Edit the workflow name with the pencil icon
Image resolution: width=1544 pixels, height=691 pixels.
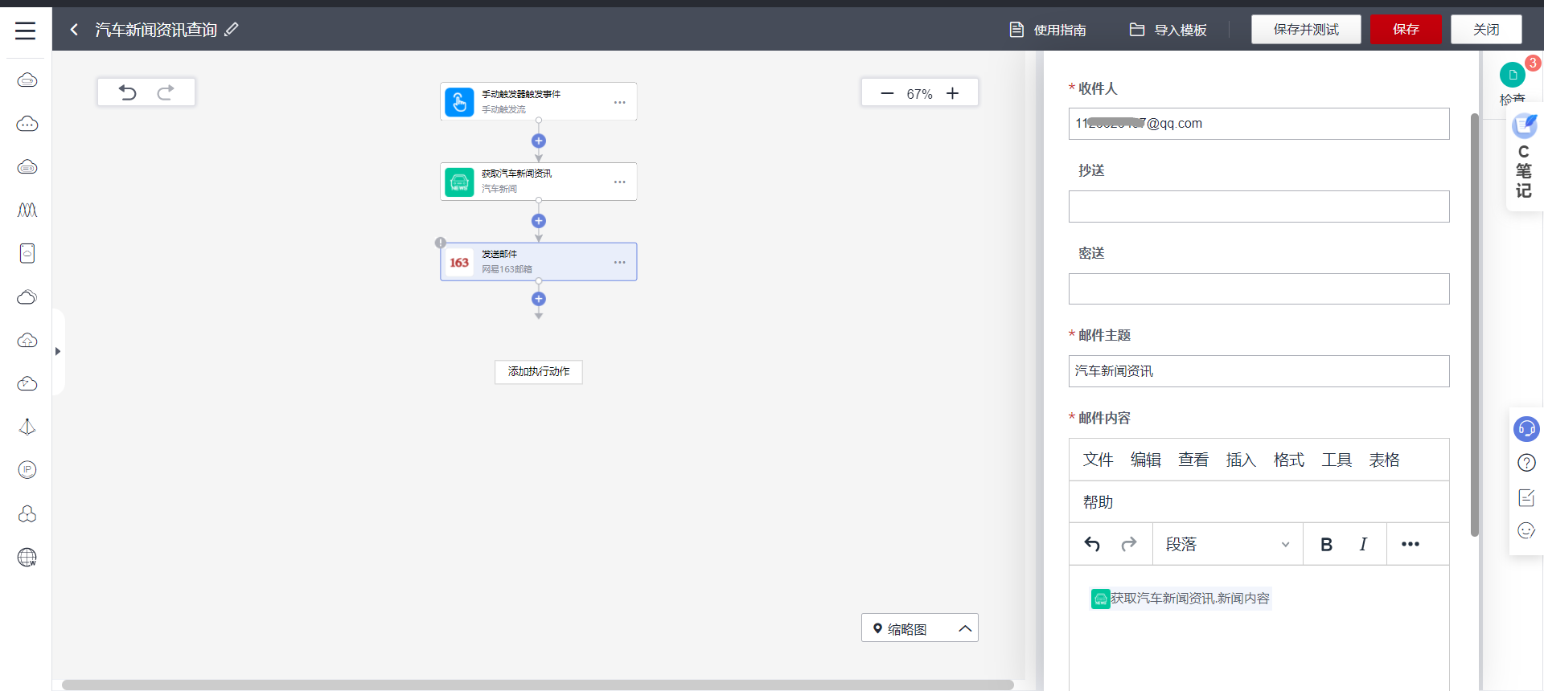coord(232,30)
